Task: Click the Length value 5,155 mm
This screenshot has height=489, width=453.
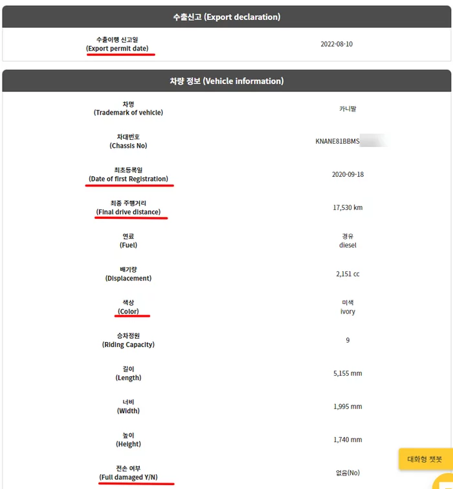Action: tap(348, 373)
